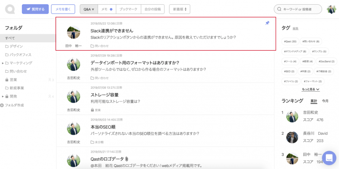Image resolution: width=339 pixels, height=169 pixels.
Task: Select the #問い合わせ (8) tag
Action: pos(311,41)
